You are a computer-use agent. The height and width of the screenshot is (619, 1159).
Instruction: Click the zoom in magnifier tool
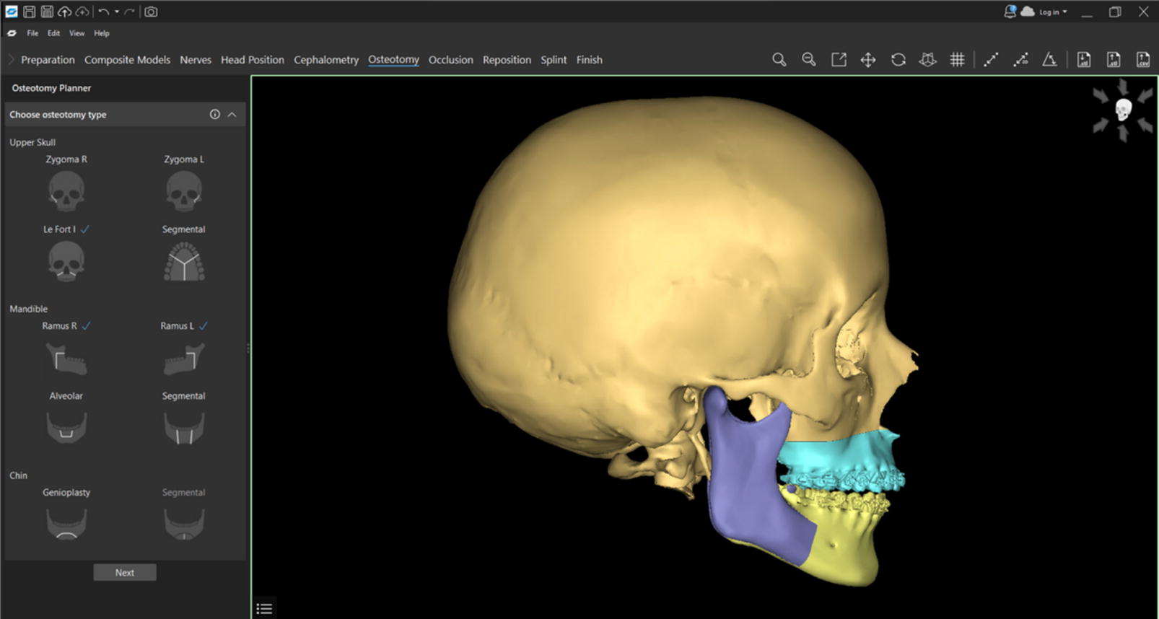click(x=779, y=60)
